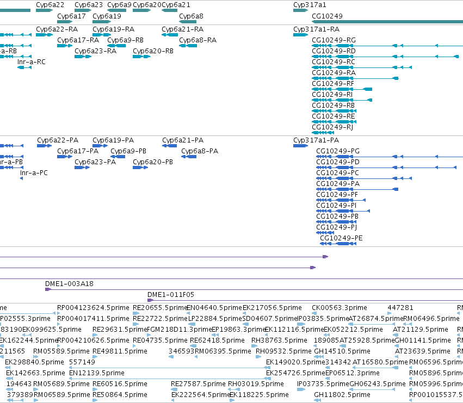463x403 pixels.
Task: Select the Cyp6a19 gene label
Action: (x=107, y=16)
